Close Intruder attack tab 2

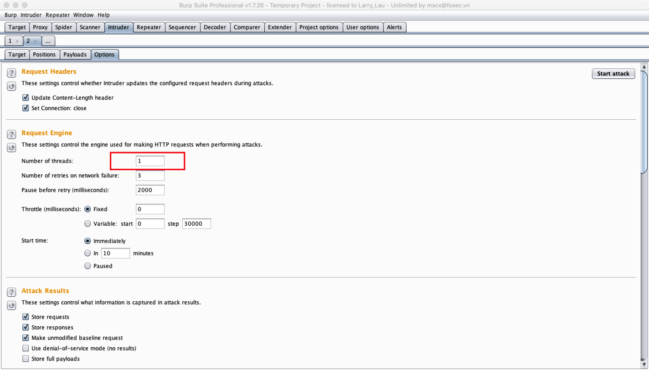click(36, 41)
